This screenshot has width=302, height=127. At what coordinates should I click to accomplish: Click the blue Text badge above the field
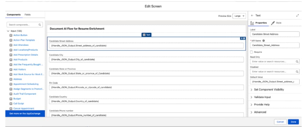(146, 35)
